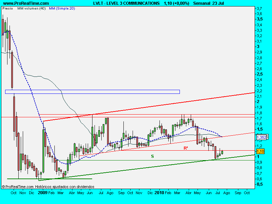Click the 0,6 price axis label
Image resolution: width=272 pixels, height=204 pixels.
tap(259, 179)
